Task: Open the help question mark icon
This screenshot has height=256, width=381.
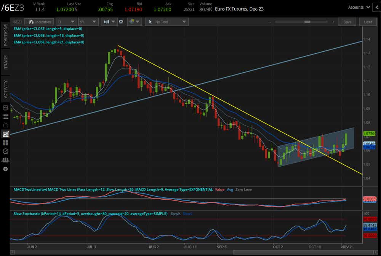Action: tap(5, 169)
